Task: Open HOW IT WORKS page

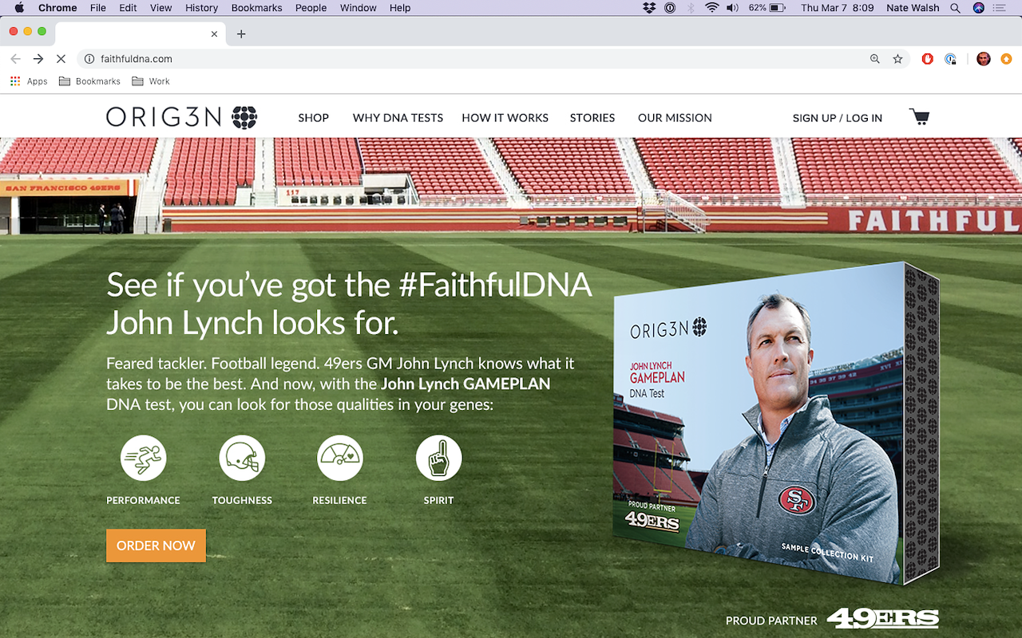Action: 505,118
